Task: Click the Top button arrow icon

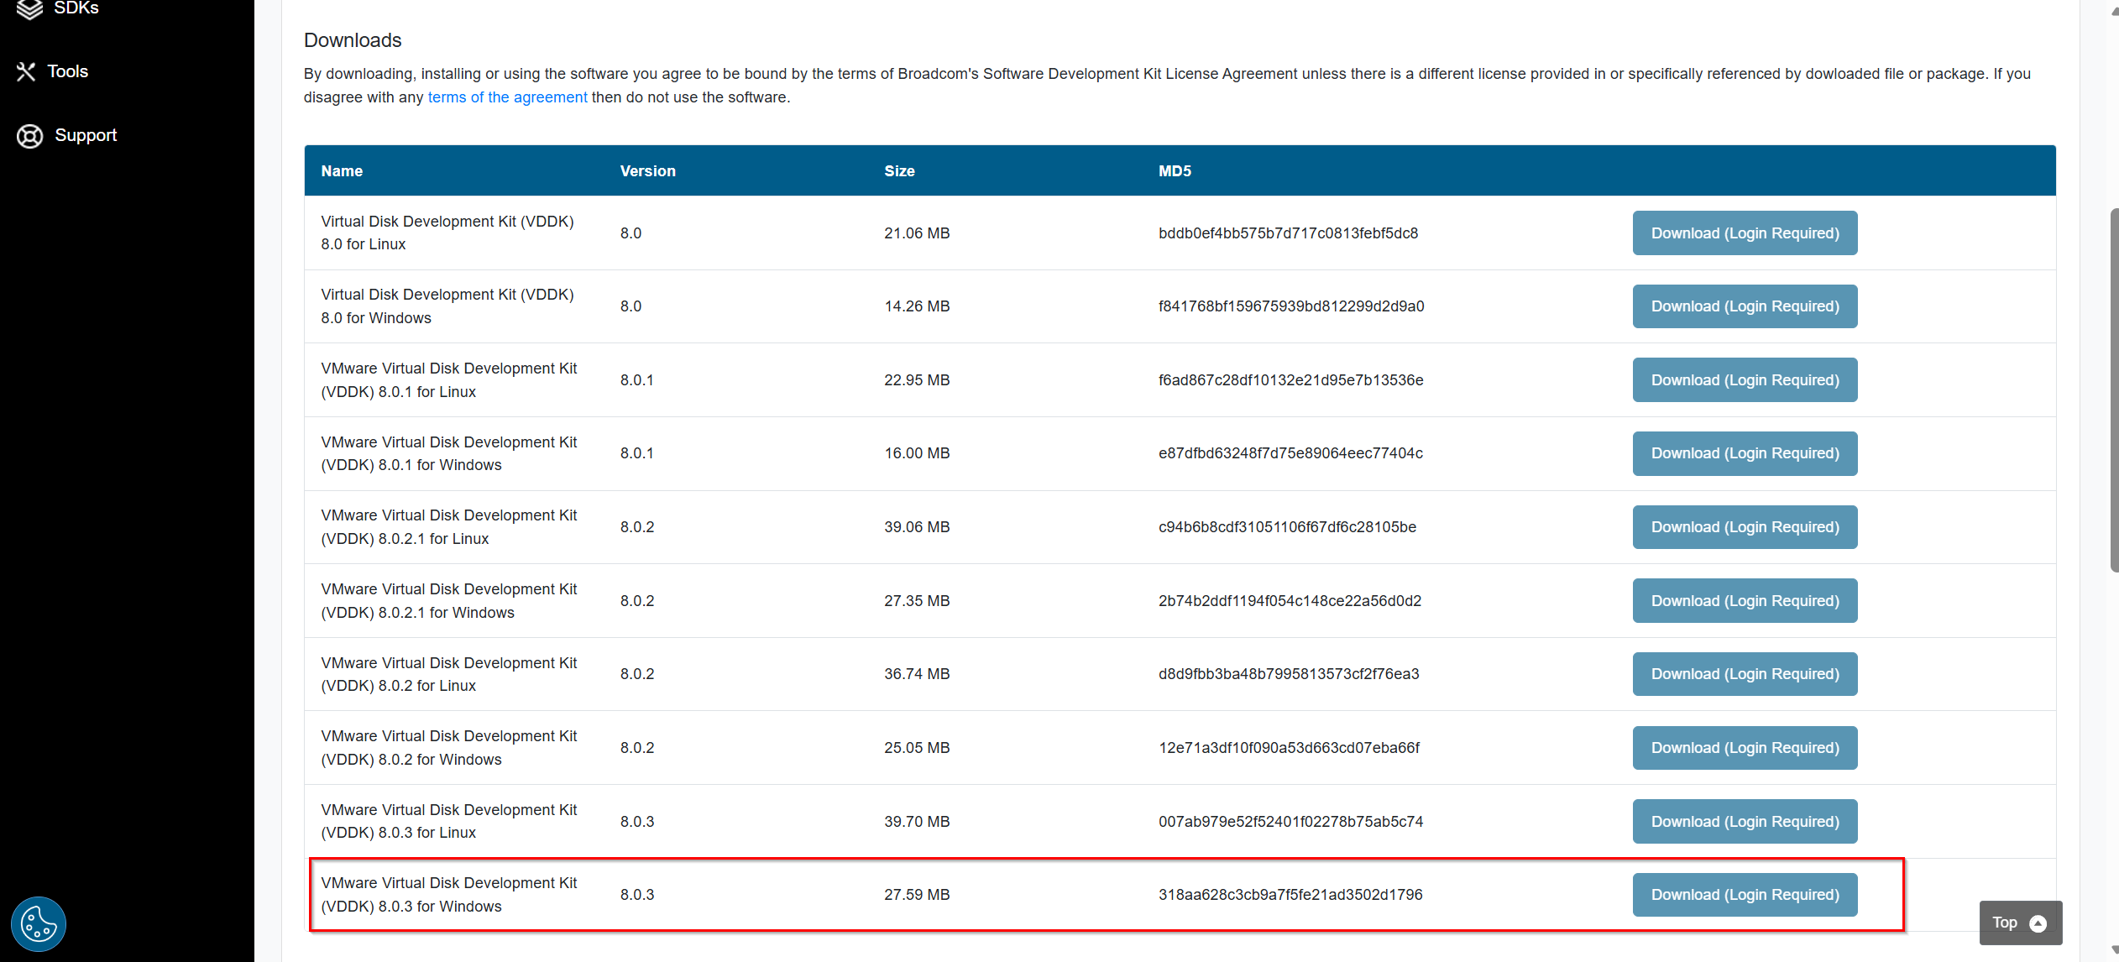Action: coord(2038,923)
